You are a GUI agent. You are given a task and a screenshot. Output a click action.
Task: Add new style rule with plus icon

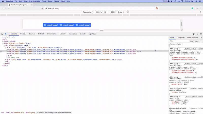pos(201,41)
